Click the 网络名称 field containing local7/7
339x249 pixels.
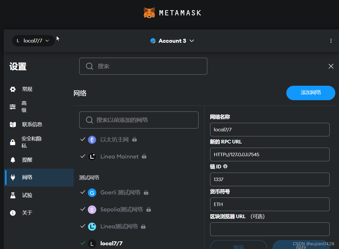pyautogui.click(x=270, y=130)
